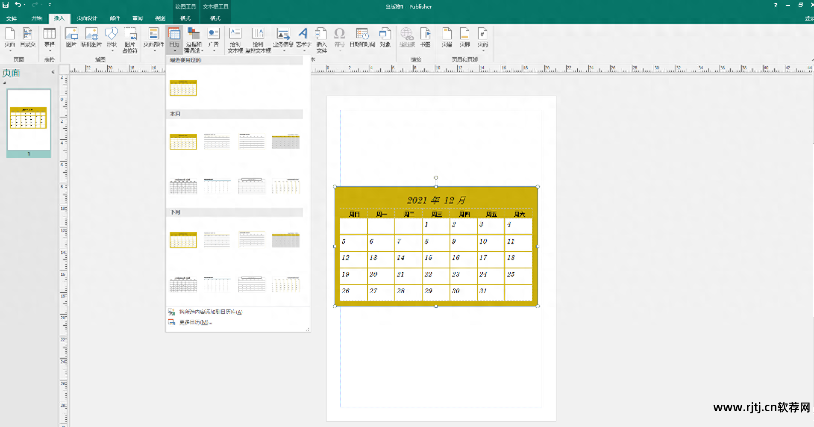814x427 pixels.
Task: Select the recently used yellow calendar thumbnail
Action: tap(183, 88)
